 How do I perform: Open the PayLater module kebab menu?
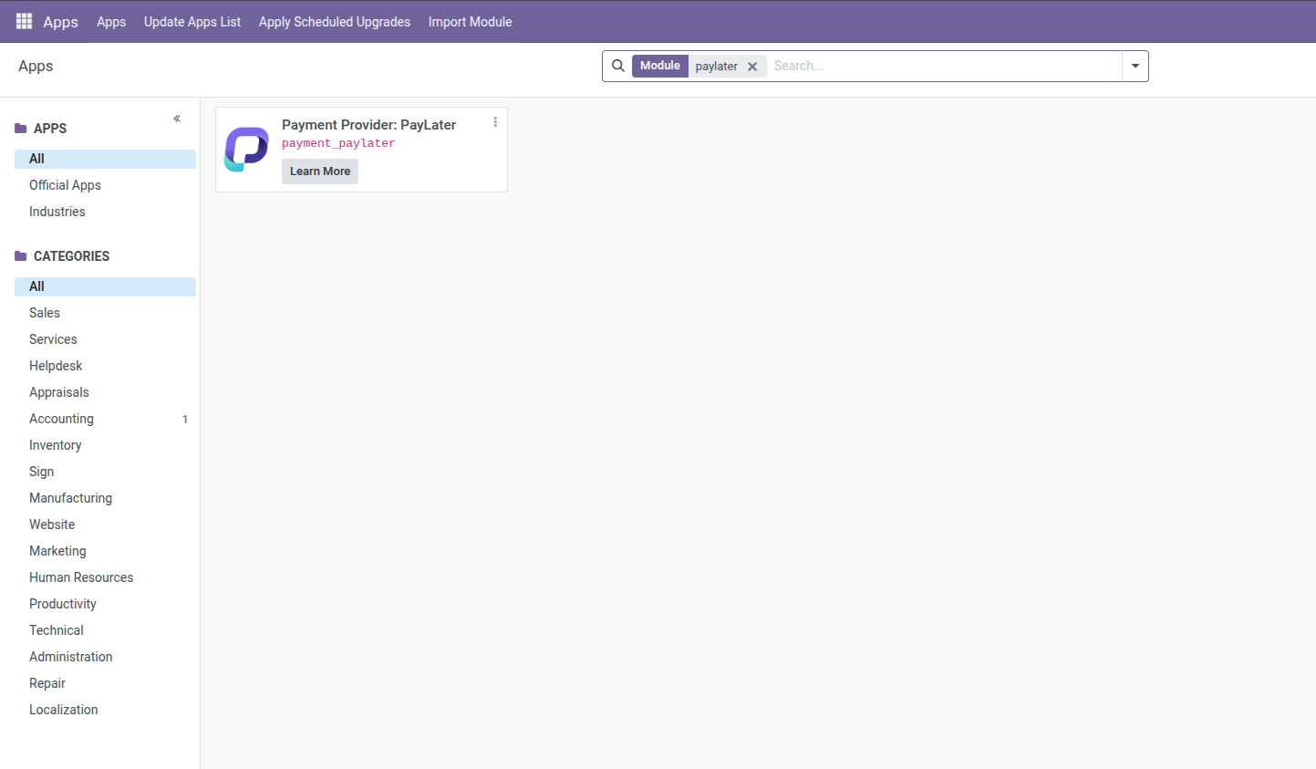coord(495,122)
